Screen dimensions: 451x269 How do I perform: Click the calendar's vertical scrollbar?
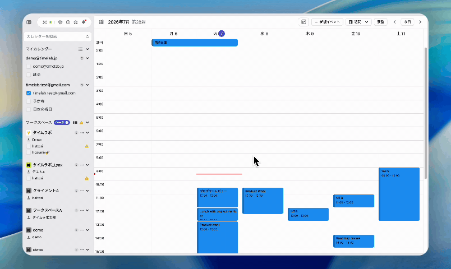point(425,114)
